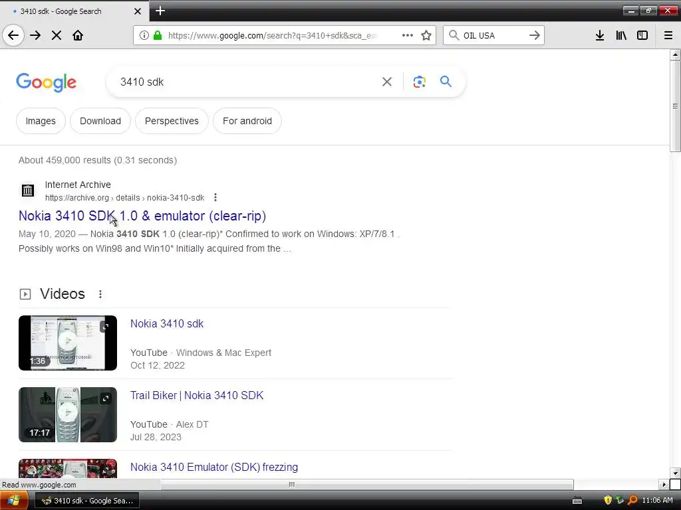The height and width of the screenshot is (510, 681).
Task: Open the Nokia 3410 SDK 1.0 & emulator link
Action: pyautogui.click(x=142, y=216)
